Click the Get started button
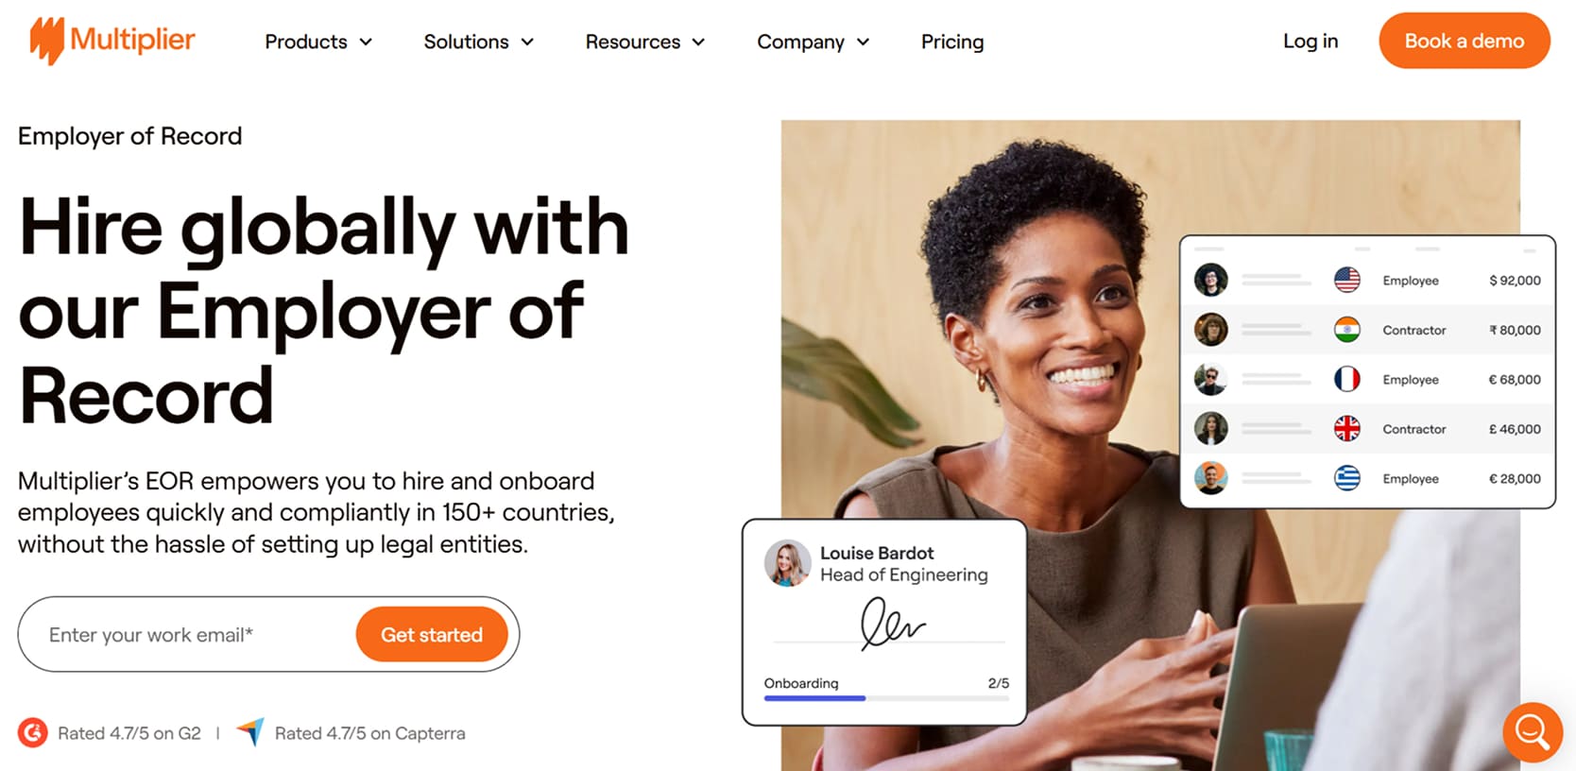Image resolution: width=1576 pixels, height=771 pixels. click(432, 635)
